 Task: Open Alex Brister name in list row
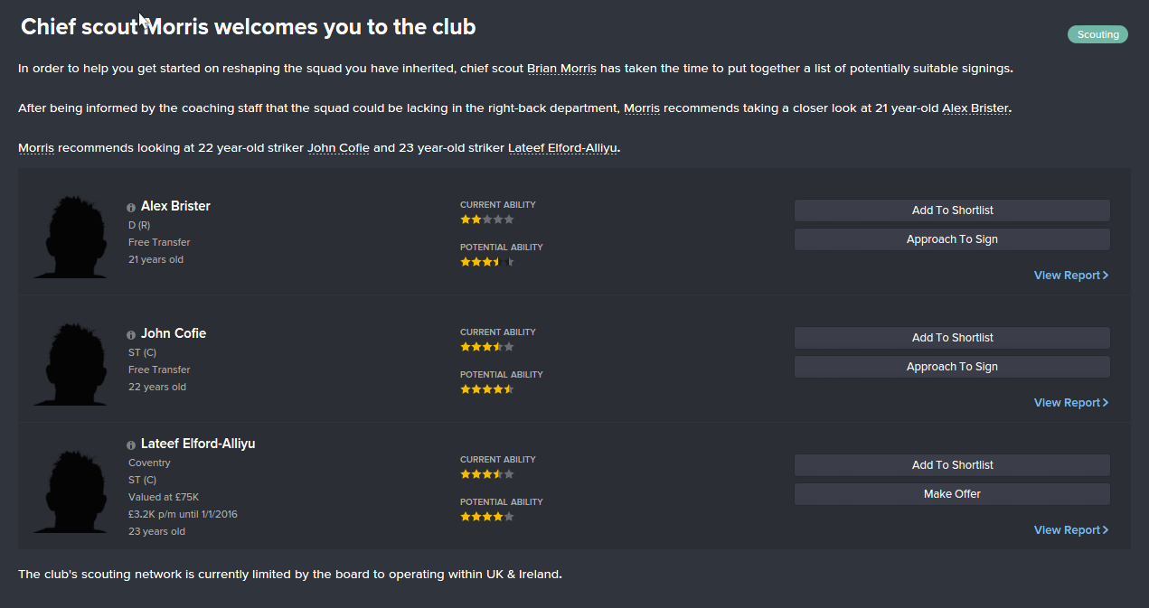pyautogui.click(x=175, y=206)
